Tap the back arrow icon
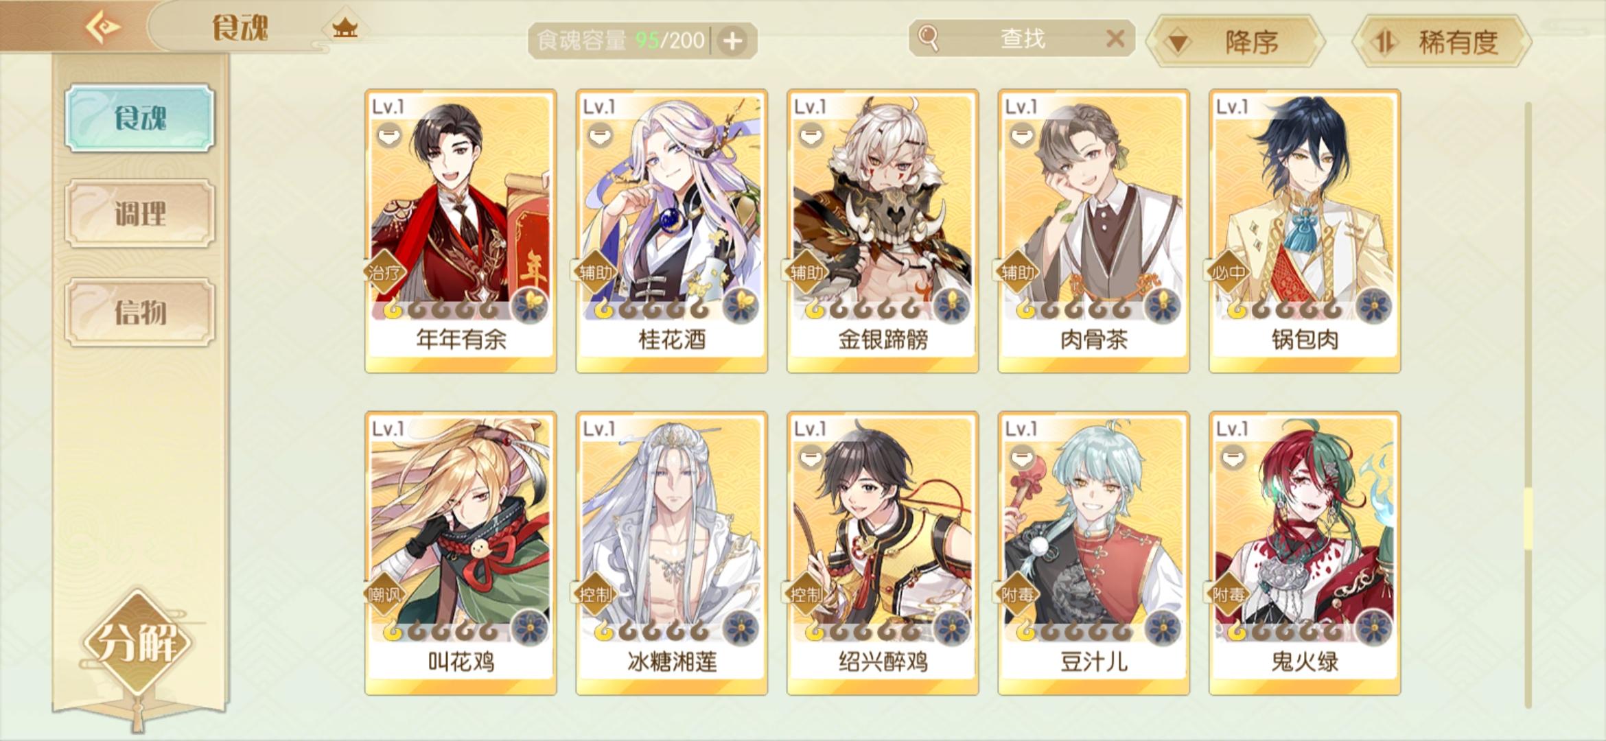The image size is (1606, 741). 103,28
